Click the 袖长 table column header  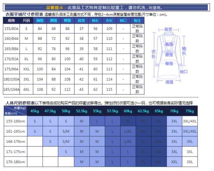click(95, 20)
